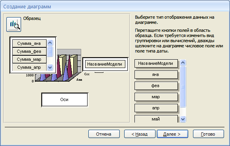Select the фев field button
Viewport: 230px width, 146px height.
(x=156, y=86)
